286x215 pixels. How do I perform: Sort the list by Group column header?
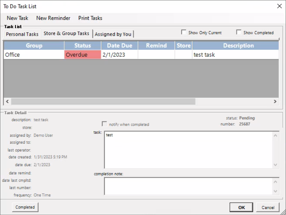pos(34,46)
